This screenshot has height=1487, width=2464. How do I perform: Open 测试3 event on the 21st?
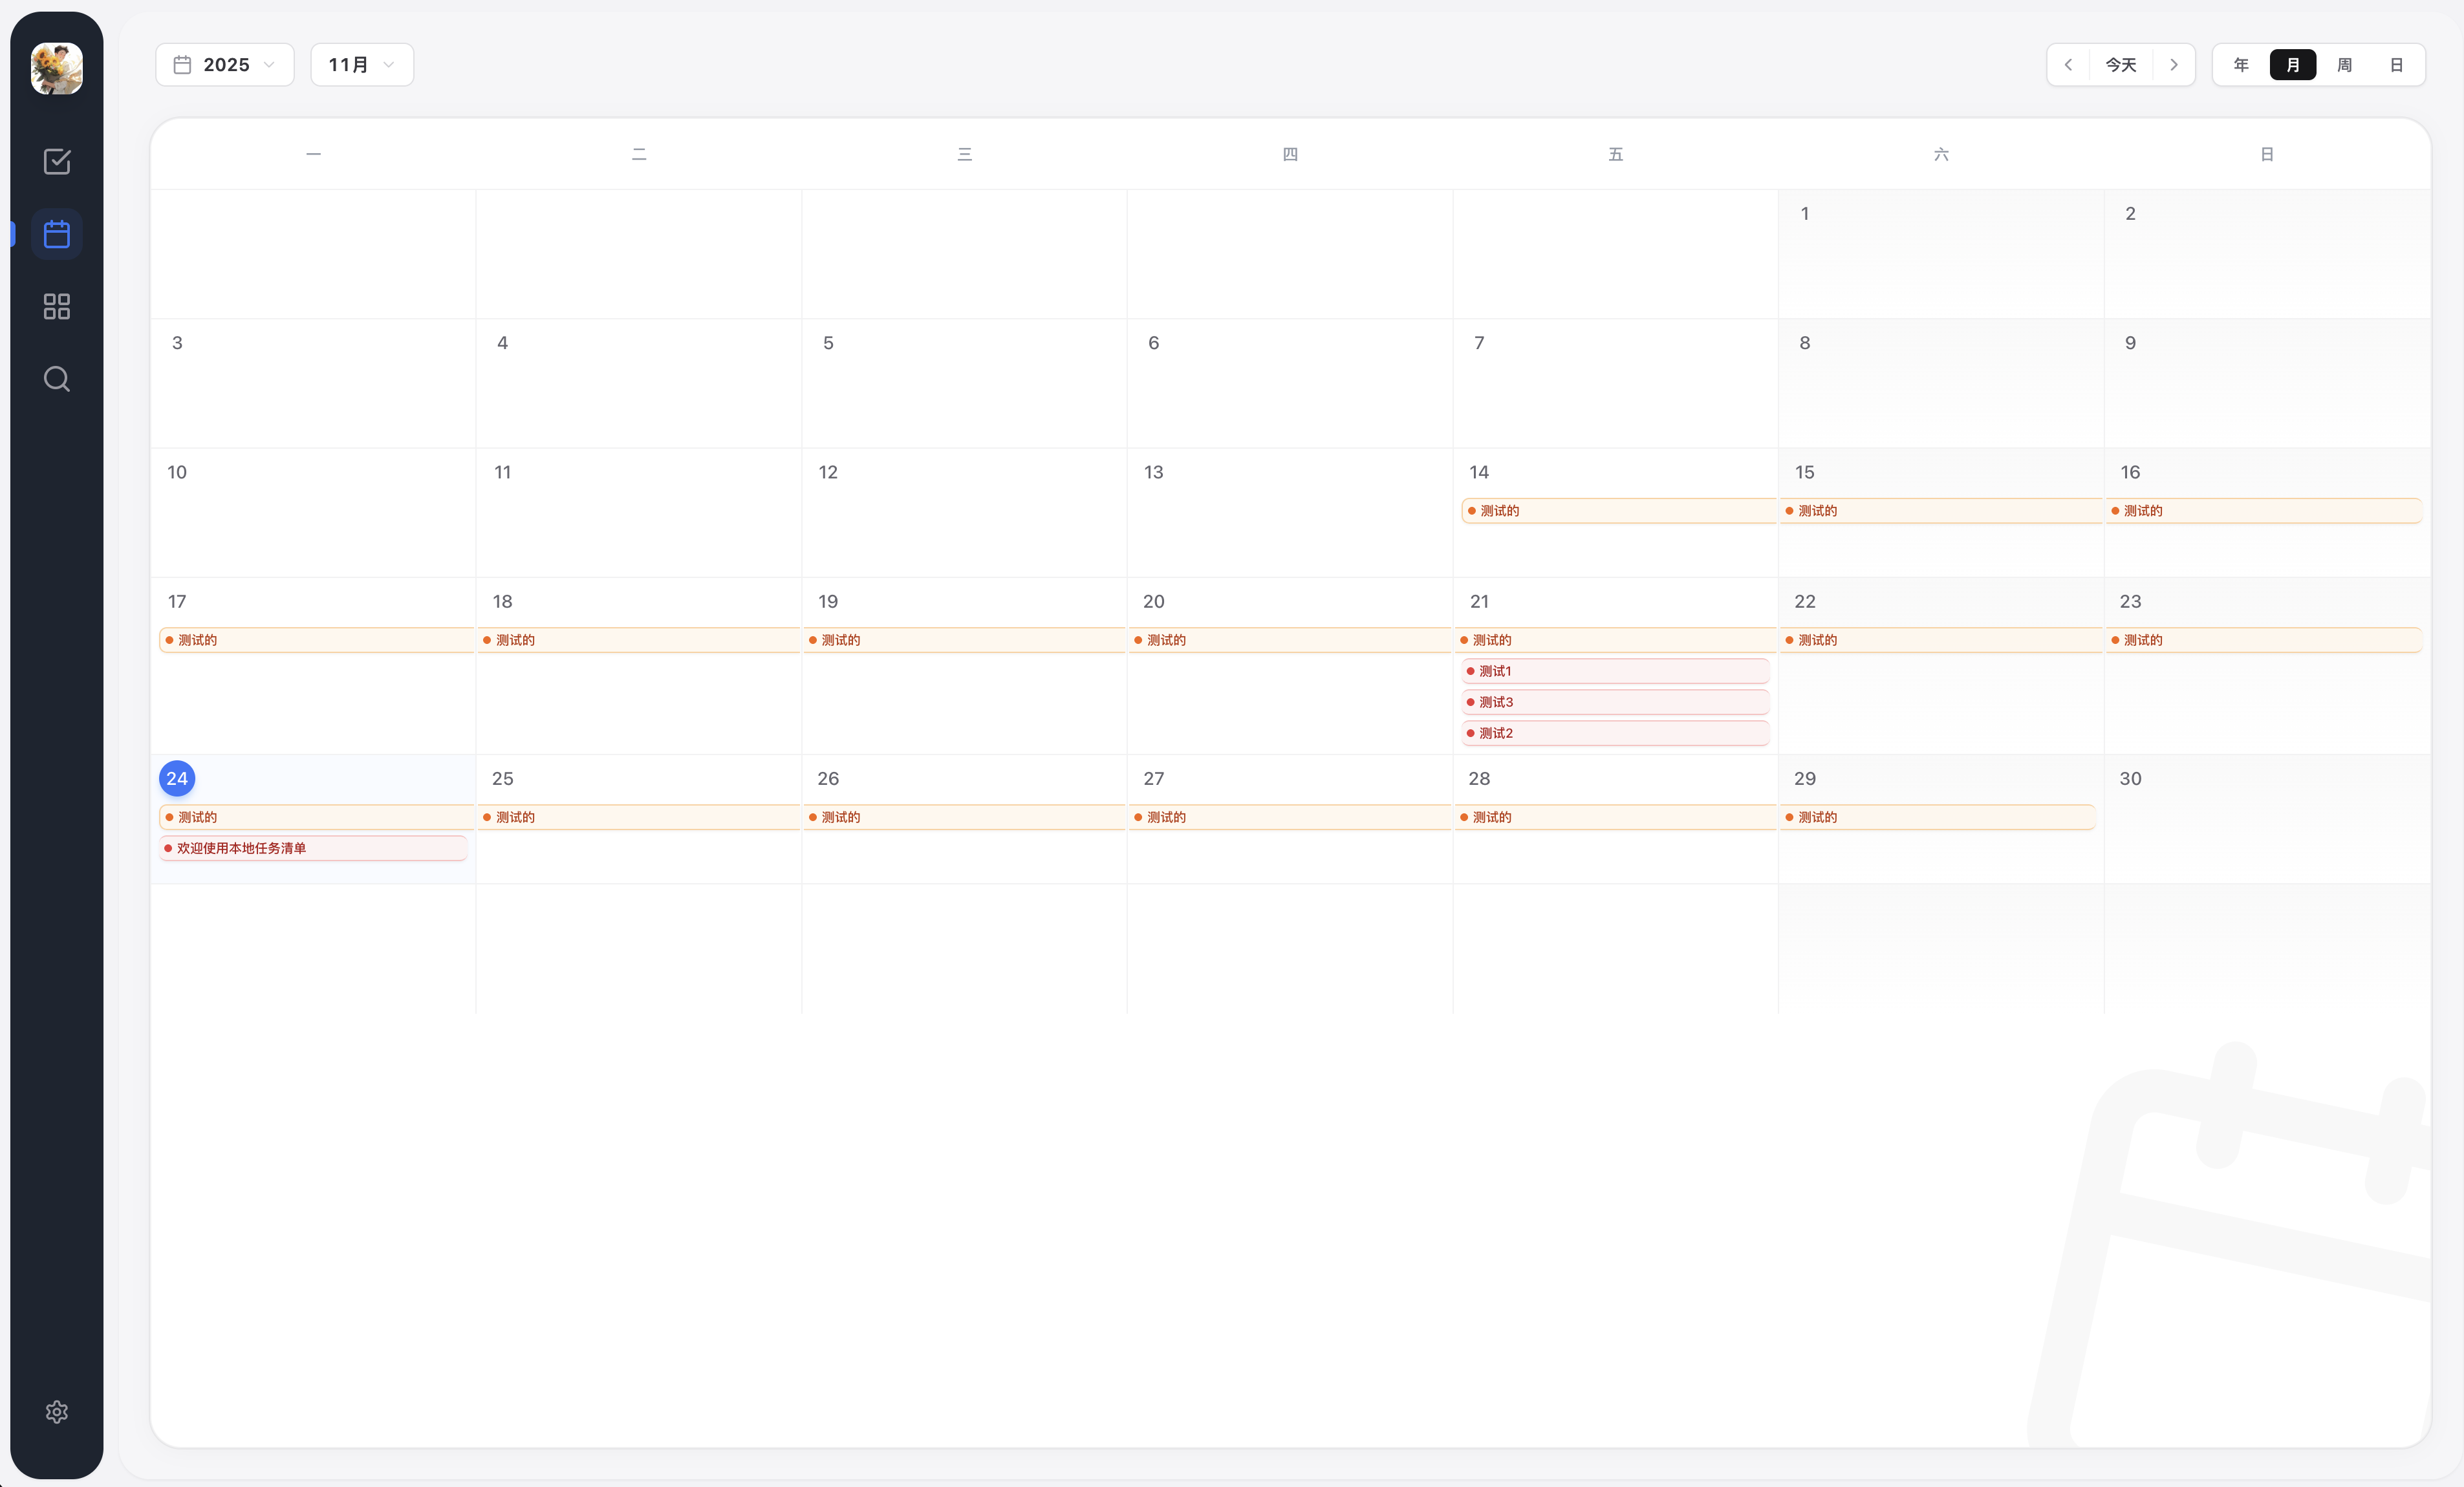[1615, 702]
